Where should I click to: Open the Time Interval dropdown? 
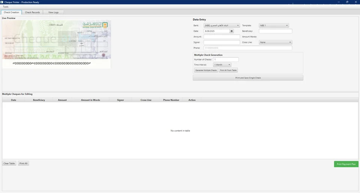(x=222, y=65)
